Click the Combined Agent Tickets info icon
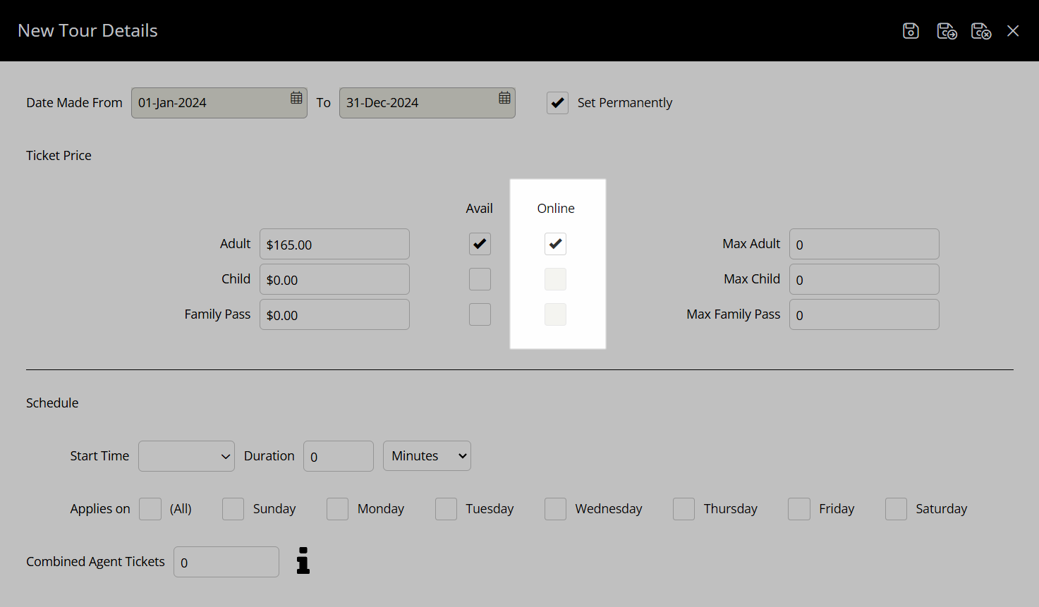This screenshot has width=1039, height=607. [x=303, y=560]
